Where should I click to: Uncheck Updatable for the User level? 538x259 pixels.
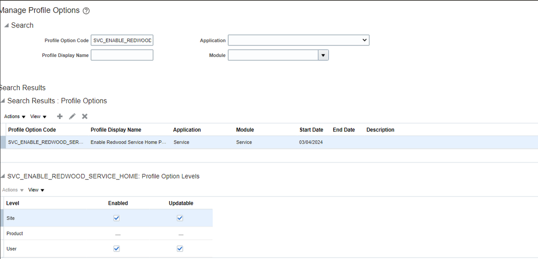(x=180, y=248)
